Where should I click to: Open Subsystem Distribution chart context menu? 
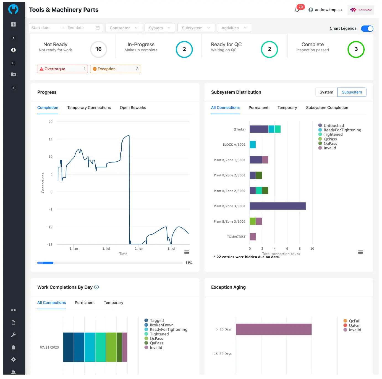coord(360,252)
